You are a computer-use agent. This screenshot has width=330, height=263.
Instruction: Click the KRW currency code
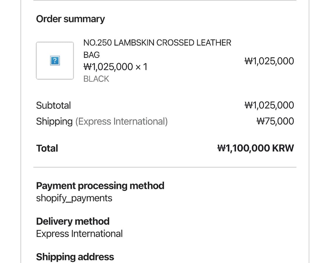283,148
